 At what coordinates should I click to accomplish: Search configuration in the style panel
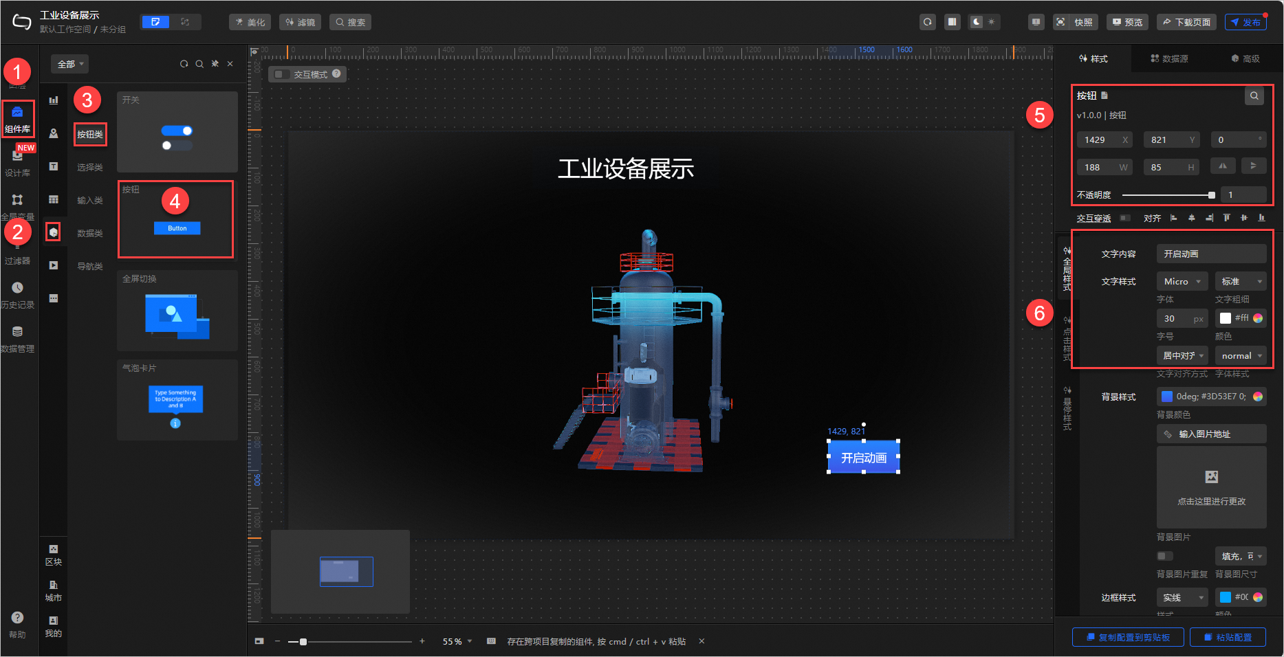(1254, 96)
